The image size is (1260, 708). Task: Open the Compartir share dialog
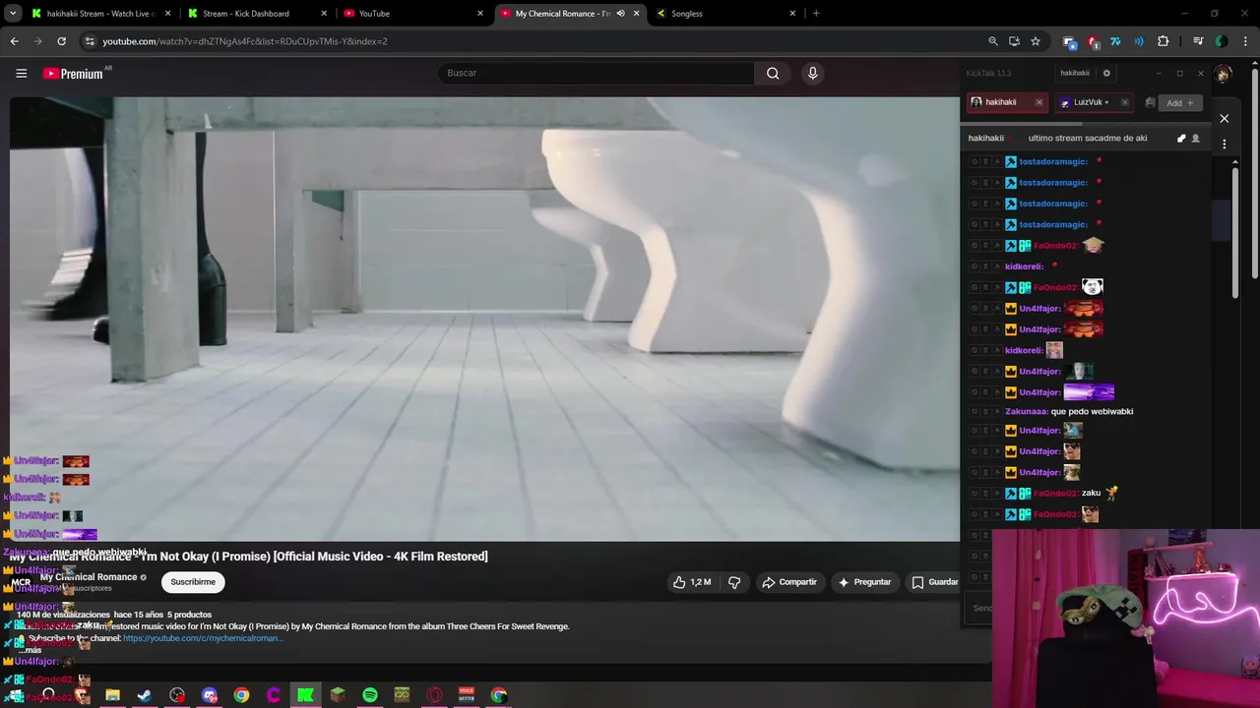click(x=789, y=582)
